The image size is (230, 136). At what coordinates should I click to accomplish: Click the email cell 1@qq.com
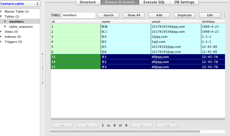176,37
